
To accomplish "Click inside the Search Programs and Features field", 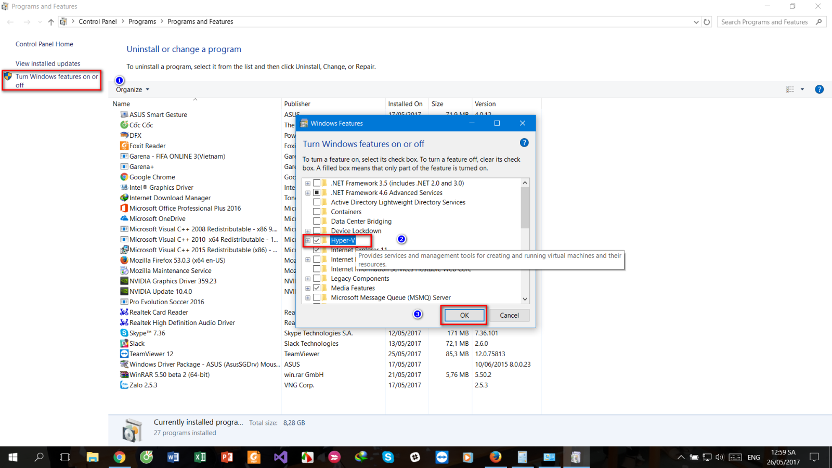I will click(x=764, y=21).
